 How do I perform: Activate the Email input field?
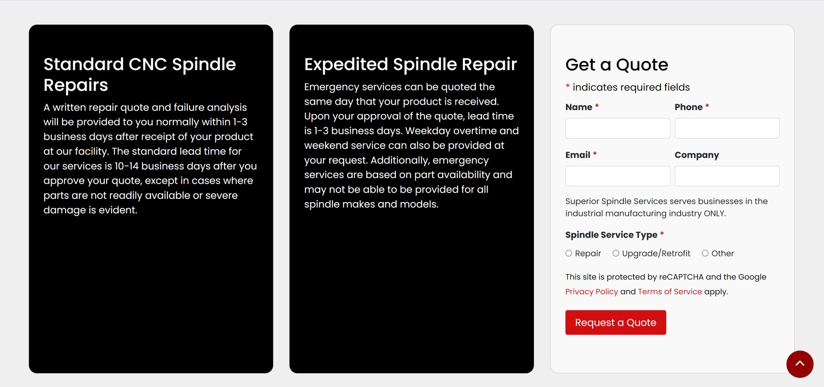[x=618, y=176]
